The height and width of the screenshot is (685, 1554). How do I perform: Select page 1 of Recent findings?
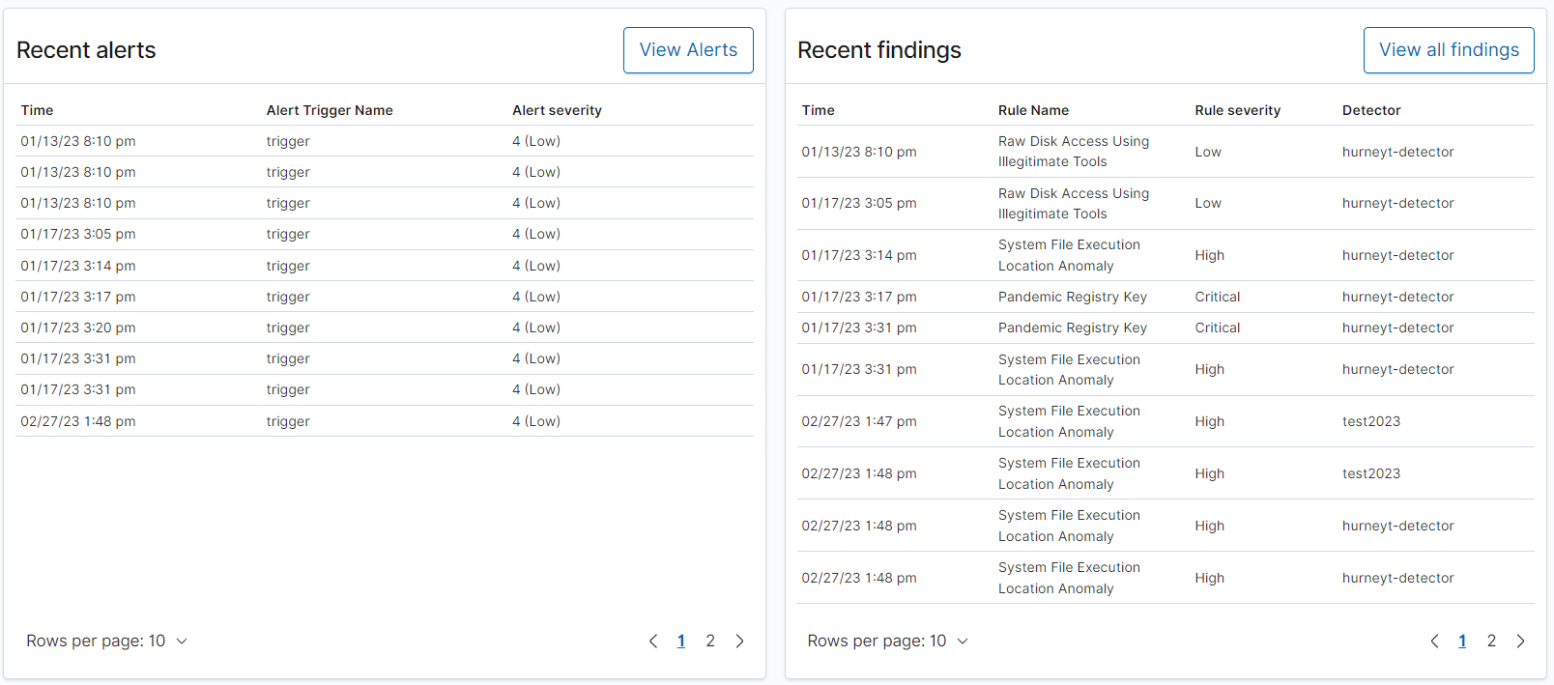pyautogui.click(x=1462, y=642)
